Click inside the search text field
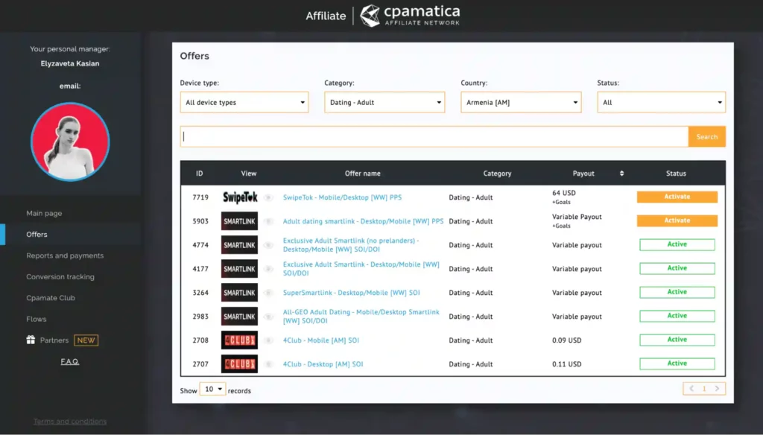The height and width of the screenshot is (435, 763). point(432,136)
